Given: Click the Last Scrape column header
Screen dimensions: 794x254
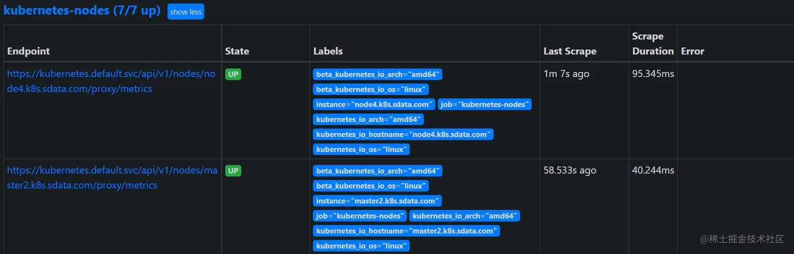Looking at the screenshot, I should tap(570, 51).
